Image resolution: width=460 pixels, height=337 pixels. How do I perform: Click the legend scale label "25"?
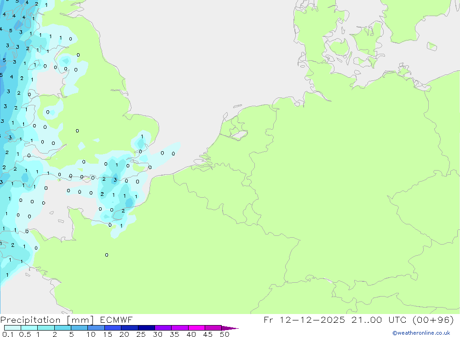pyautogui.click(x=141, y=334)
